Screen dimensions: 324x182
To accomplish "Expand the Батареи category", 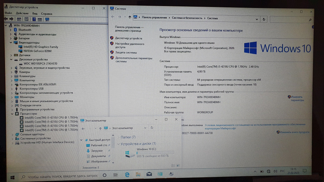I will (11, 38).
